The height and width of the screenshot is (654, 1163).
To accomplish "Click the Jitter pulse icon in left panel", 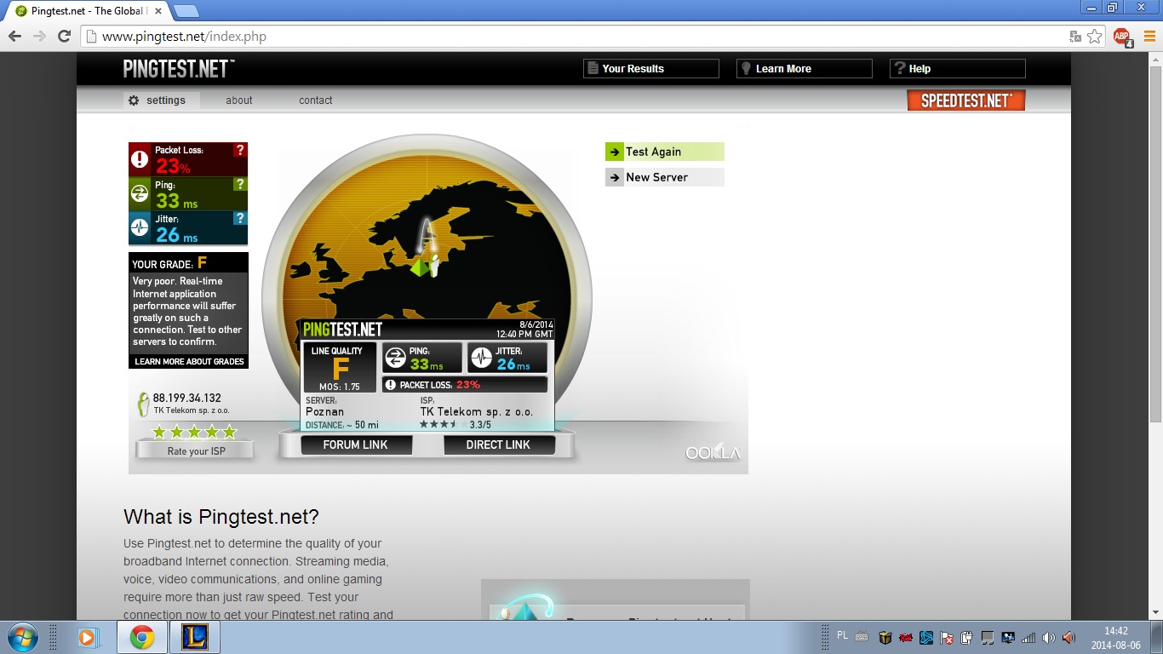I will [140, 228].
